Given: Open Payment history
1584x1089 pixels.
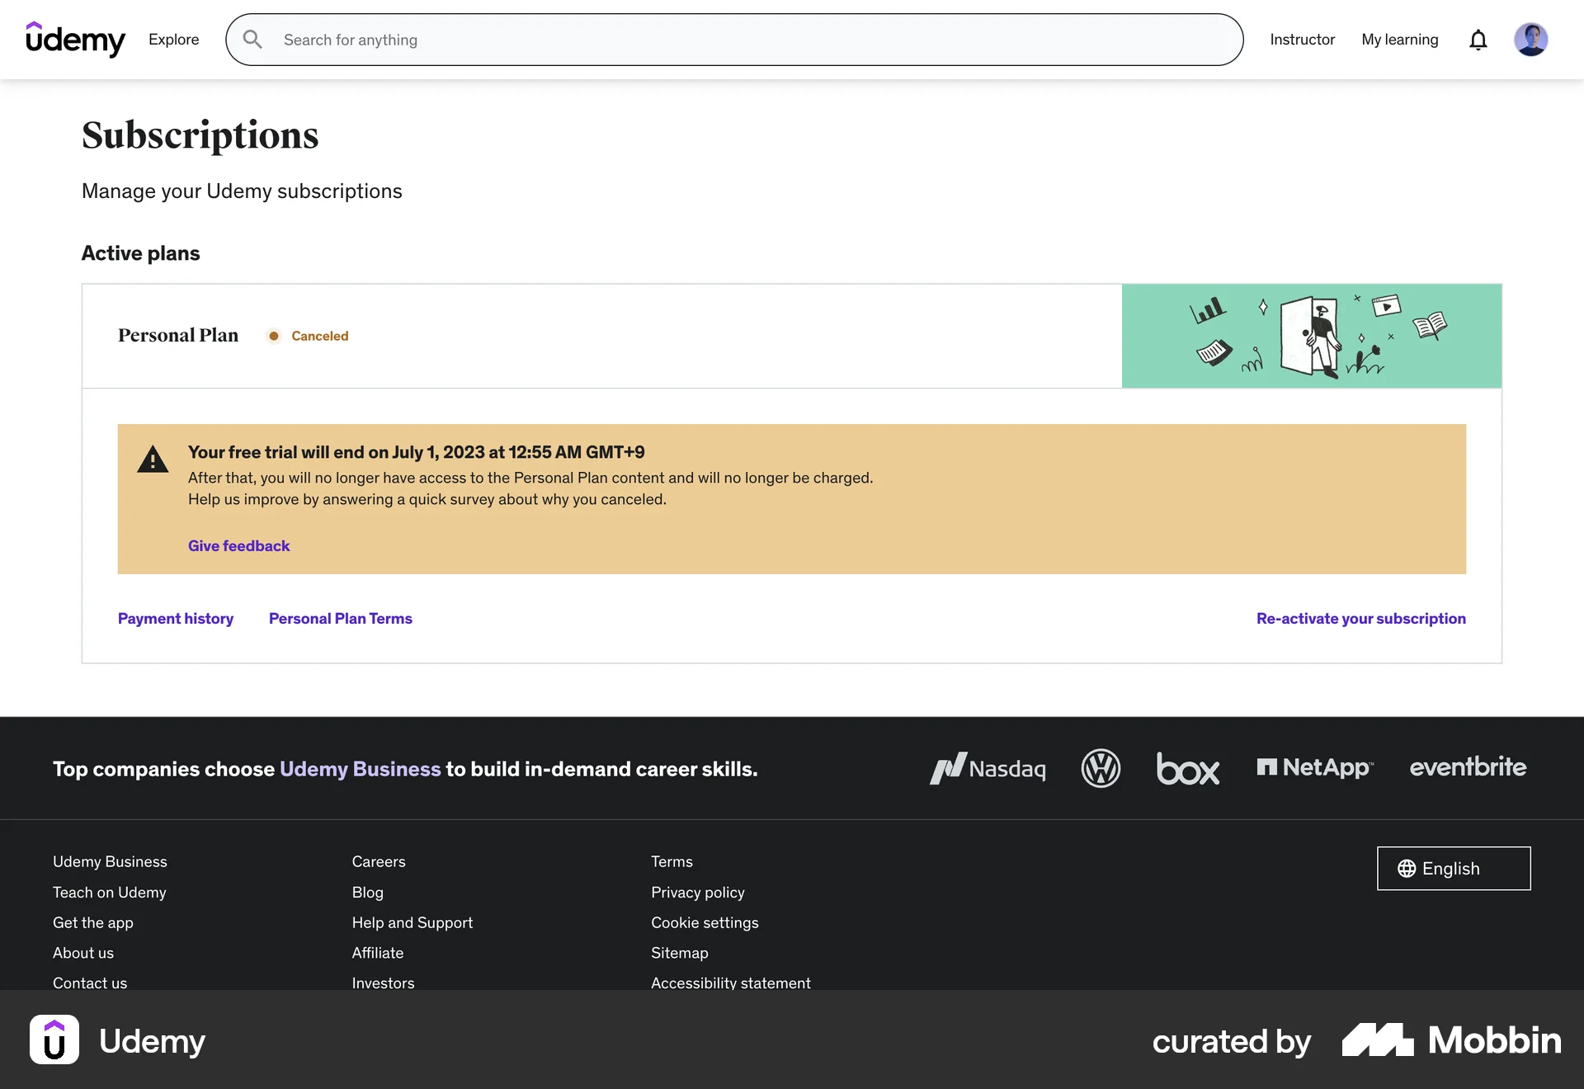Looking at the screenshot, I should point(176,618).
